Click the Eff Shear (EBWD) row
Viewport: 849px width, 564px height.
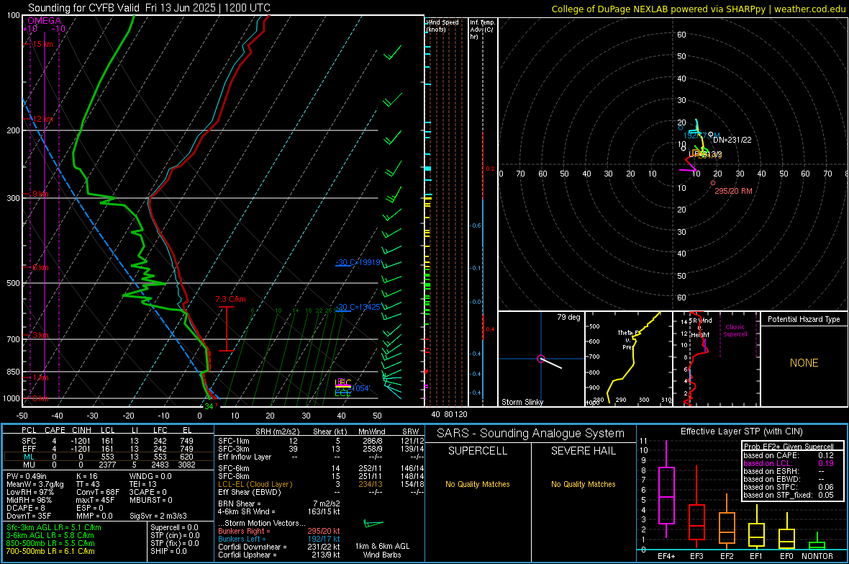pyautogui.click(x=321, y=492)
